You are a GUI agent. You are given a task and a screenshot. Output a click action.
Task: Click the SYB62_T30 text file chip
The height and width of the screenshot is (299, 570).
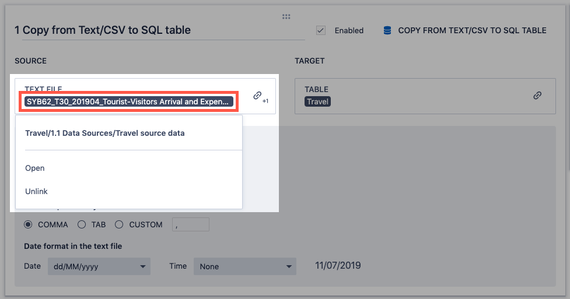pos(128,101)
